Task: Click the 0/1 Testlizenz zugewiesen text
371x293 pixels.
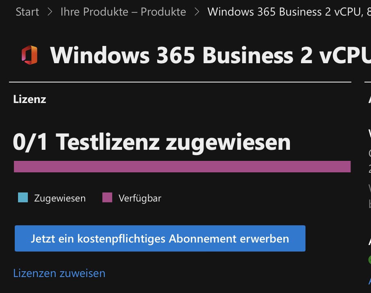Action: 152,142
